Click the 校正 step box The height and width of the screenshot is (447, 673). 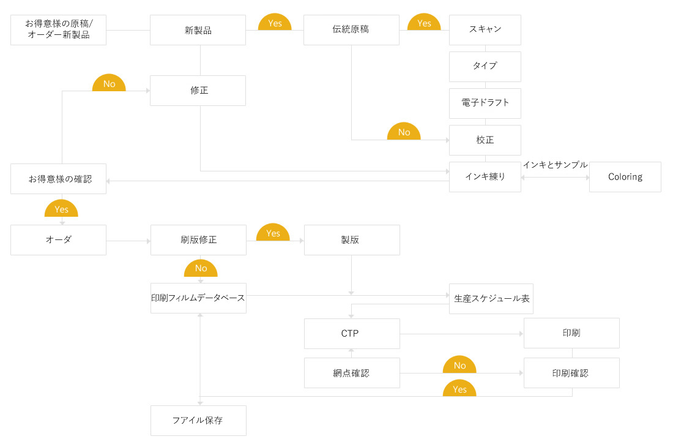pos(485,140)
